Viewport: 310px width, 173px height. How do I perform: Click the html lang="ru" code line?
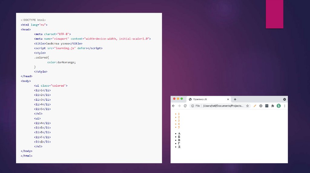34,25
